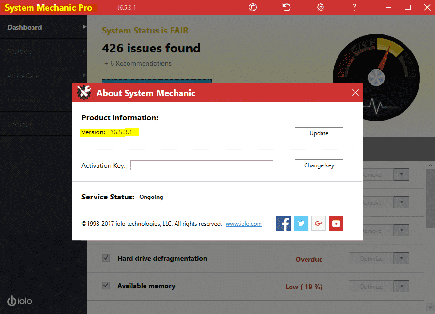
Task: Open iolo Google Plus icon
Action: 319,223
